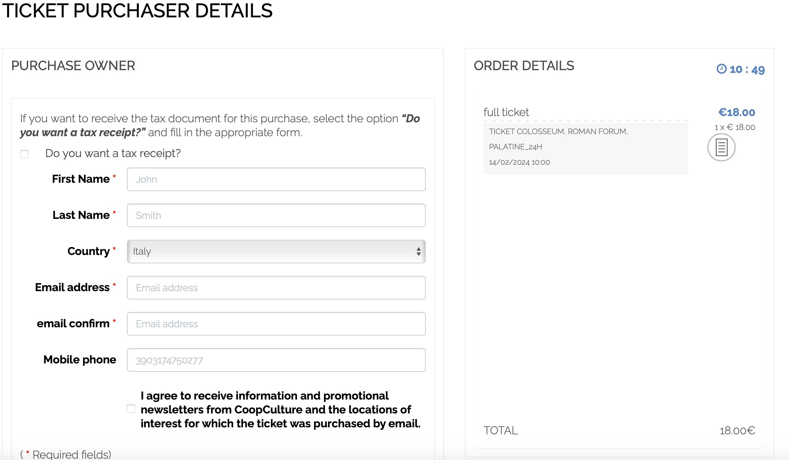Image resolution: width=789 pixels, height=460 pixels.
Task: Click the Purchase Owner section heading
Action: click(73, 66)
